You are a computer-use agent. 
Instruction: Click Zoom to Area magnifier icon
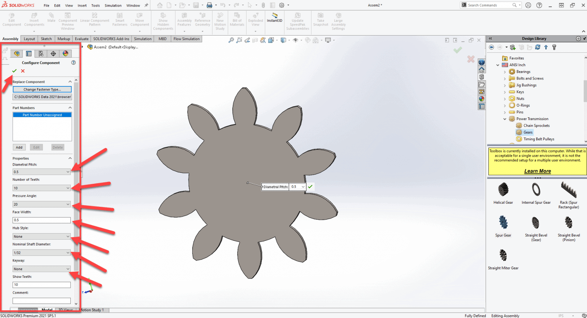click(x=239, y=40)
